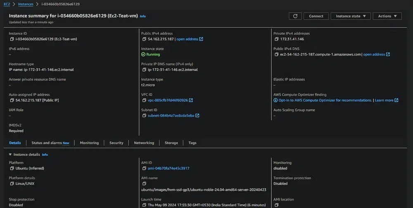Screen dimensions: 413x208
Task: Copy the Subnet ID
Action: [144, 116]
